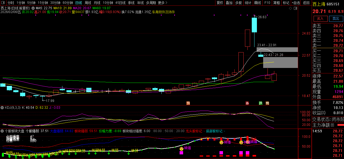Click the 标记 mark button
The height and width of the screenshot is (159, 344).
286,3
